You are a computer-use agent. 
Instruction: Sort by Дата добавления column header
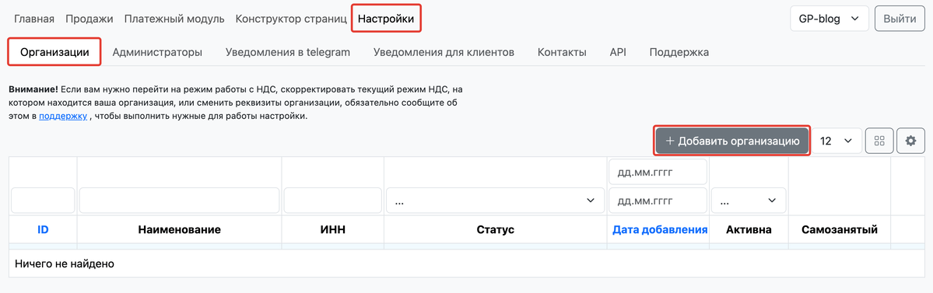point(660,229)
